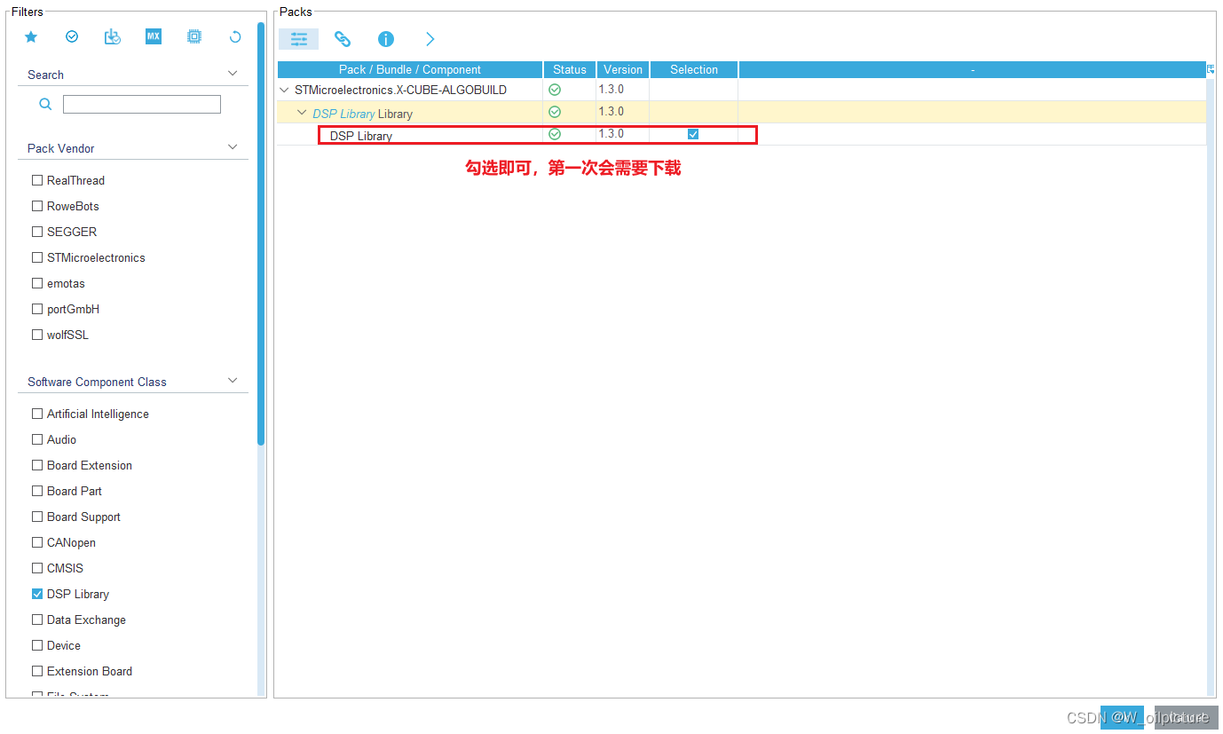Viewport: 1223px width, 734px height.
Task: Uncheck the DSP Library selection checkbox in the table
Action: [x=693, y=134]
